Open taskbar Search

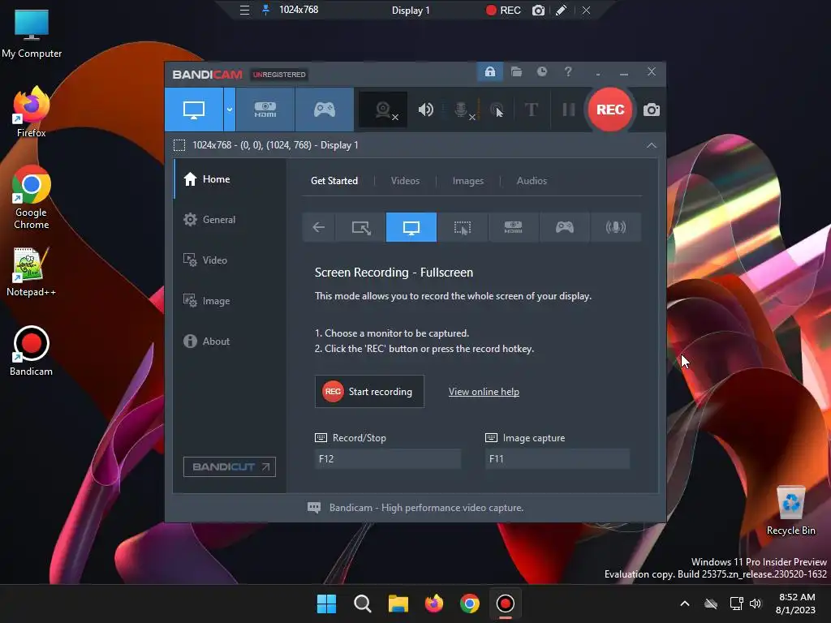pyautogui.click(x=363, y=604)
